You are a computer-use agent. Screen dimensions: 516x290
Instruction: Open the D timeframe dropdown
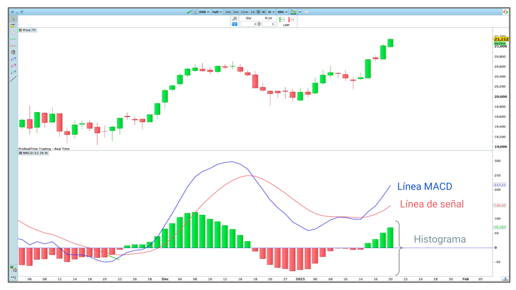271,12
